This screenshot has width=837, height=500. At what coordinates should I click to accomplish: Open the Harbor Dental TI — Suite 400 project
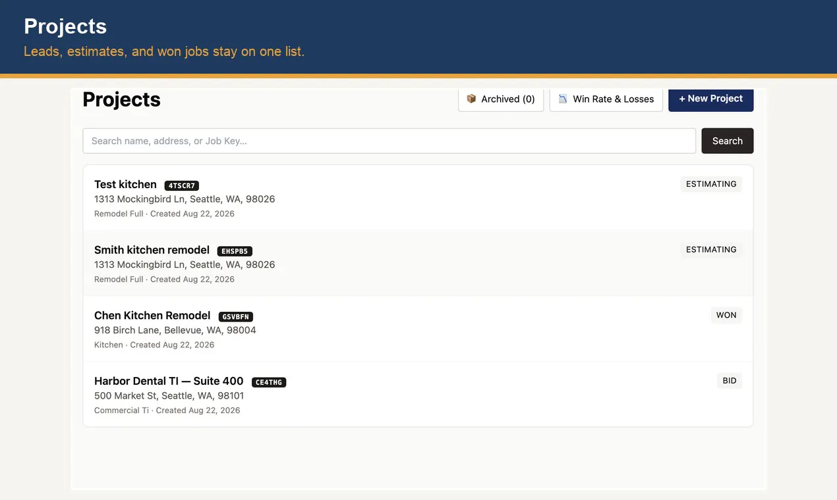(418, 394)
